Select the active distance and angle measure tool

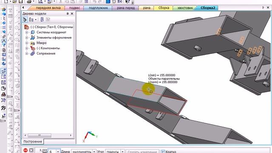[x=4, y=71]
